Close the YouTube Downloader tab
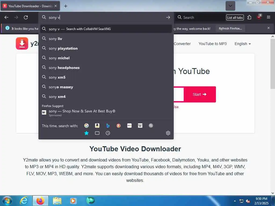The width and height of the screenshot is (275, 206). coord(55,6)
